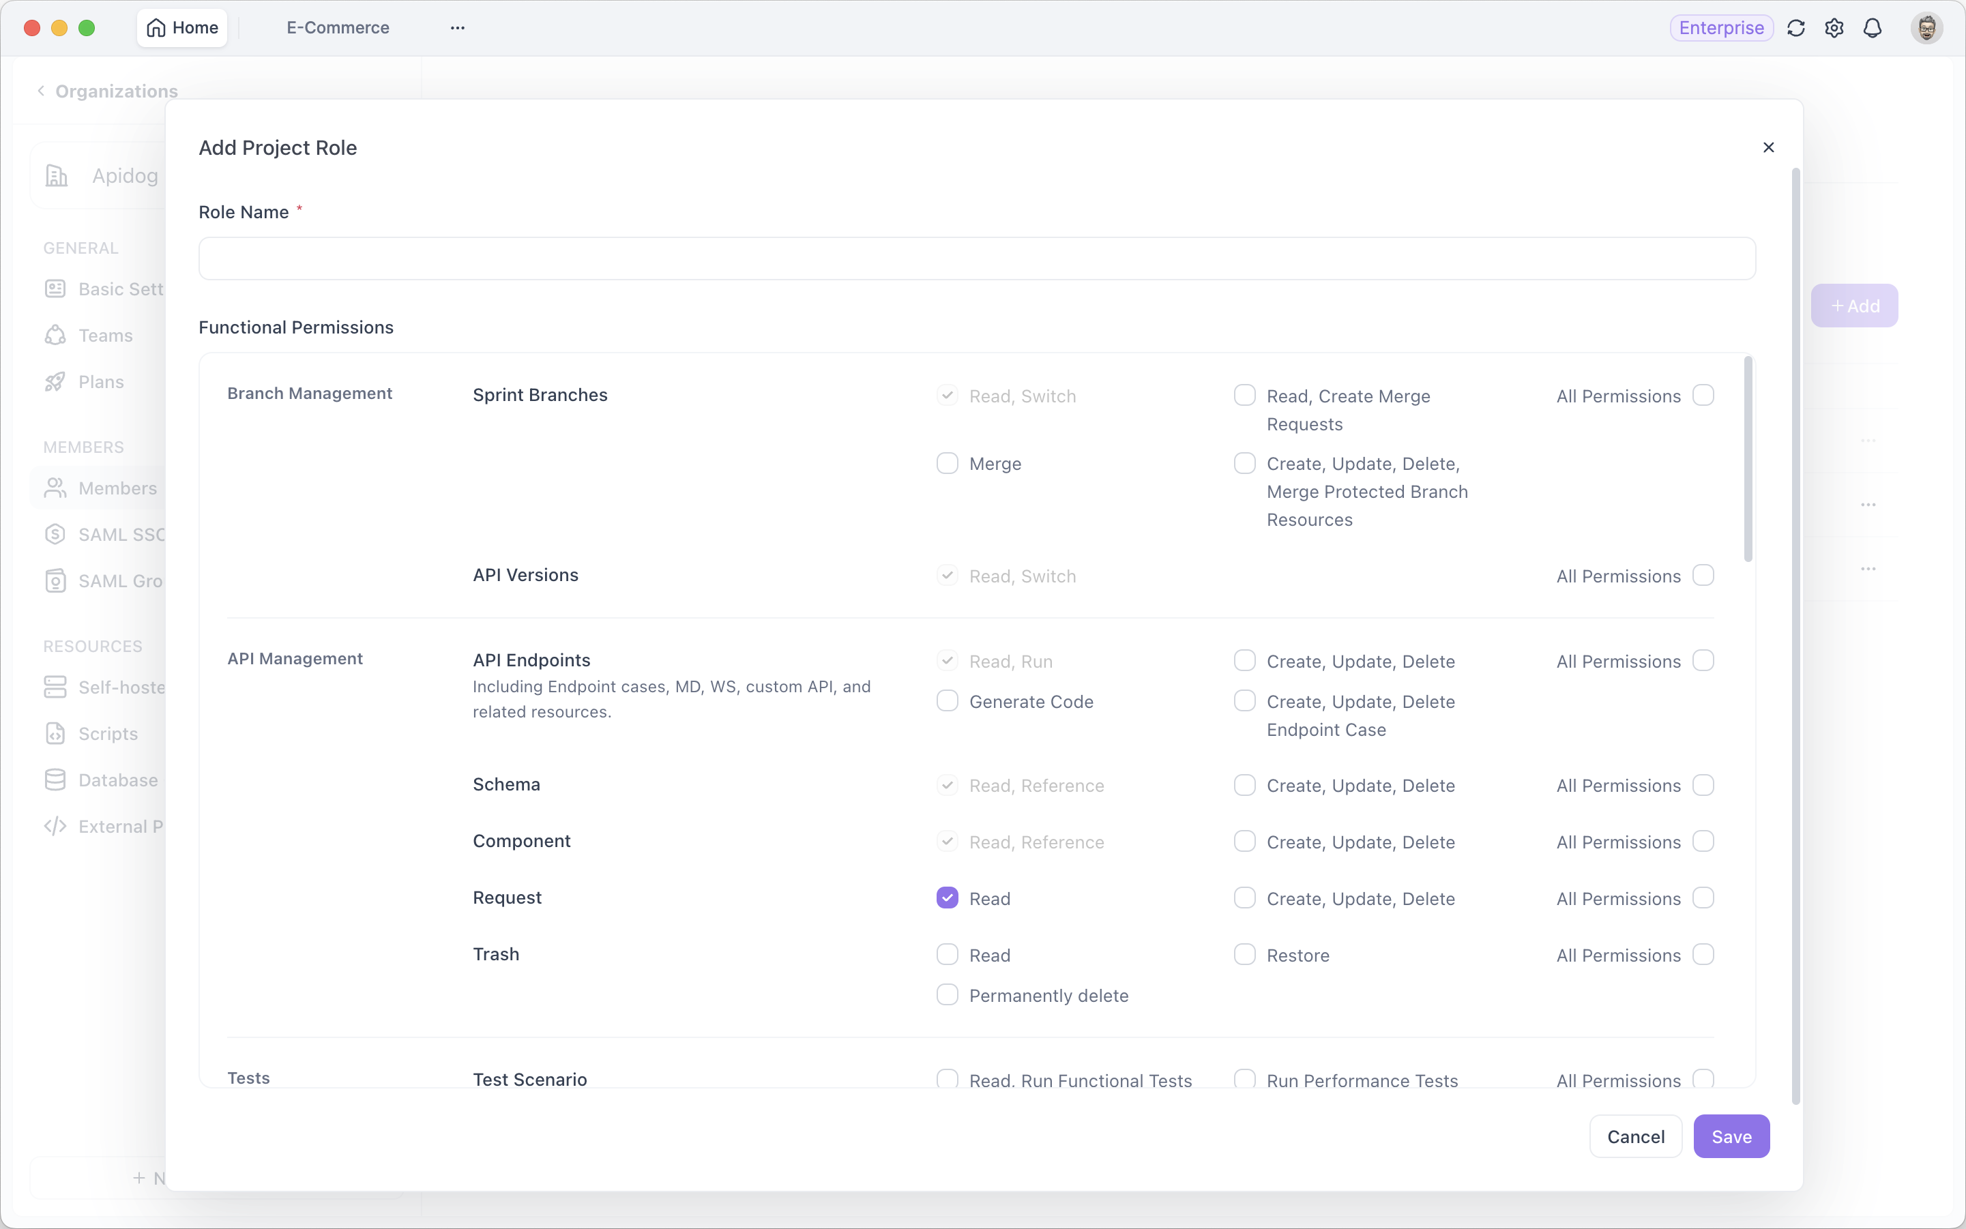Check the Trash Restore permission
Viewport: 1966px width, 1229px height.
(x=1244, y=954)
